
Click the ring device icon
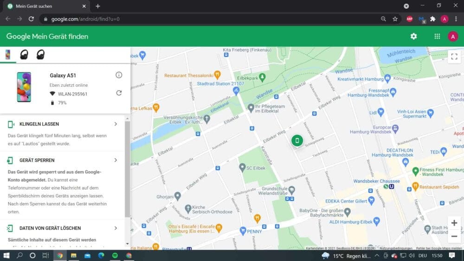(11, 124)
